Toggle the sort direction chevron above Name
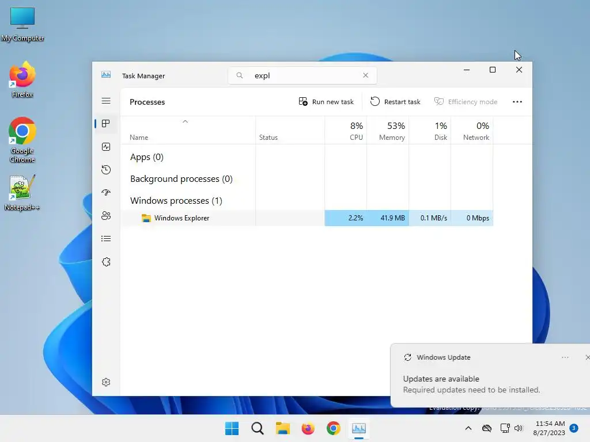The width and height of the screenshot is (590, 442). point(185,121)
